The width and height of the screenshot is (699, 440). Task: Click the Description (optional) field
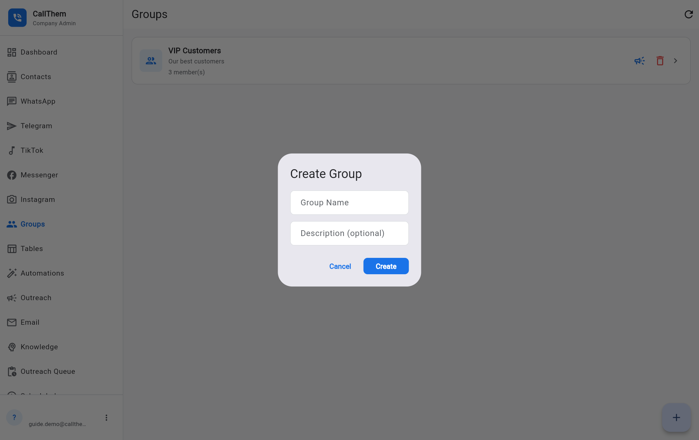(x=349, y=233)
